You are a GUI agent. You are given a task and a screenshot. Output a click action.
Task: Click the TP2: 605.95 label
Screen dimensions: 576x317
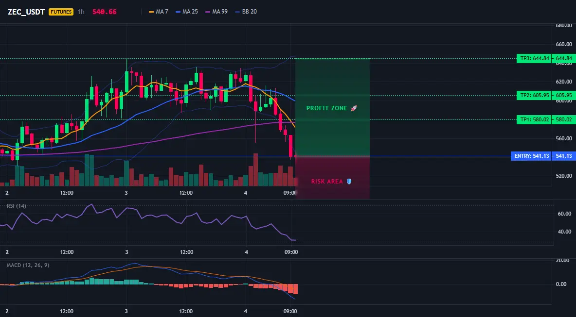point(534,95)
